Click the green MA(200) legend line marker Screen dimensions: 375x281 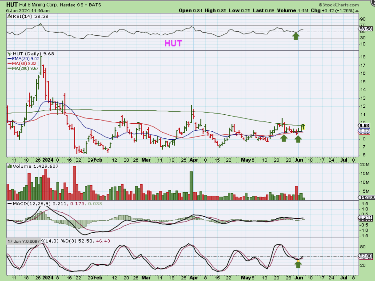[x=9, y=68]
